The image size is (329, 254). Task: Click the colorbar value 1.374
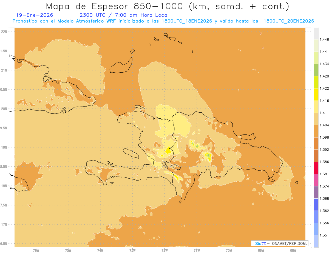point(325,186)
